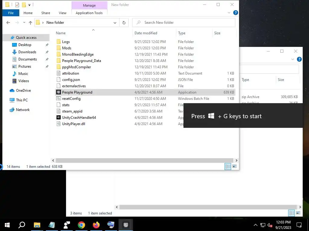Open Customize Quick Access Toolbar dropdown
The image size is (309, 231).
click(x=29, y=5)
